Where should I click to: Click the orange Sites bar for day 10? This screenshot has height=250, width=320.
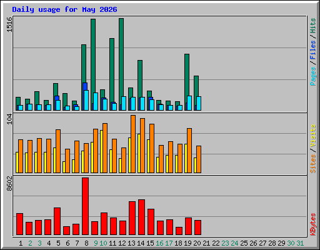pos(105,148)
